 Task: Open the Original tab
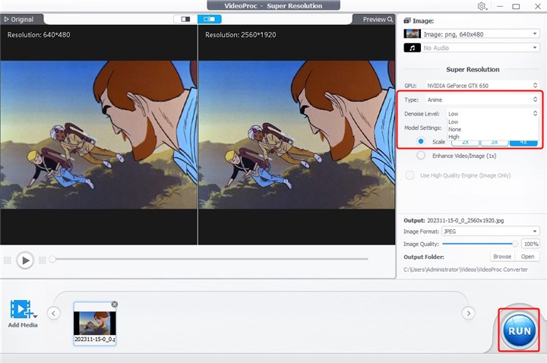click(x=19, y=20)
